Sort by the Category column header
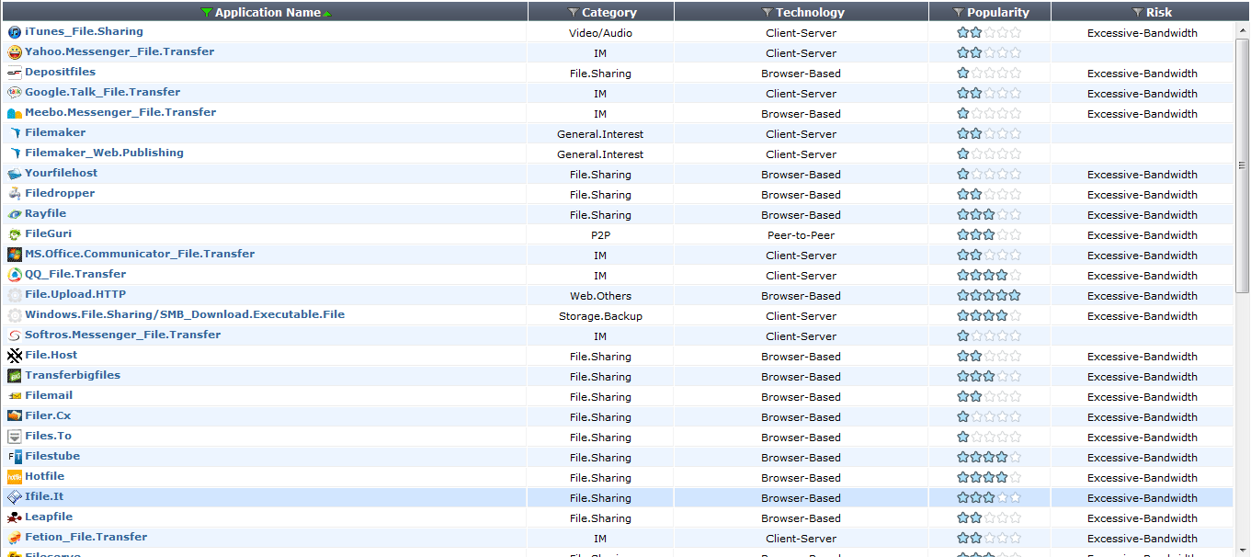 [x=609, y=13]
